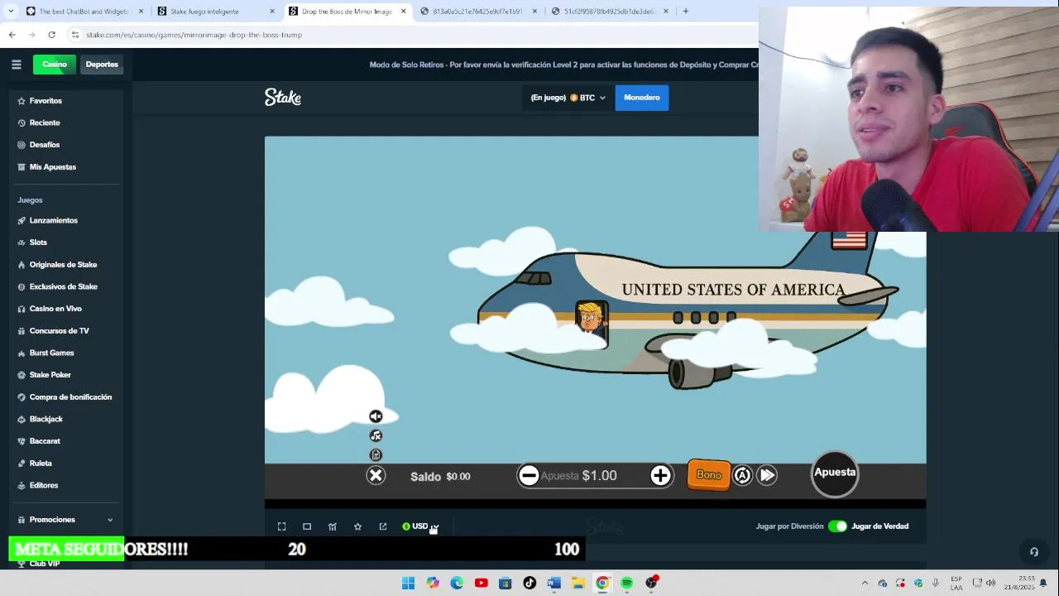Open File Explorer from taskbar
Image resolution: width=1059 pixels, height=596 pixels.
pos(577,583)
